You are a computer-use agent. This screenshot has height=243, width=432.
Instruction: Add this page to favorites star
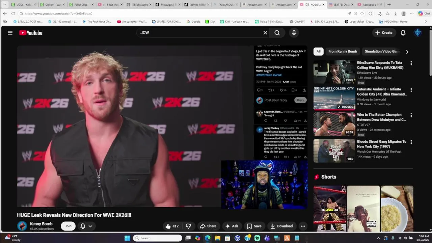pyautogui.click(x=362, y=13)
